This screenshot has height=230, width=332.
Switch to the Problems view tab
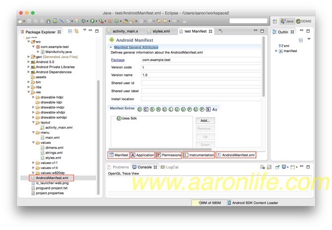(x=118, y=167)
